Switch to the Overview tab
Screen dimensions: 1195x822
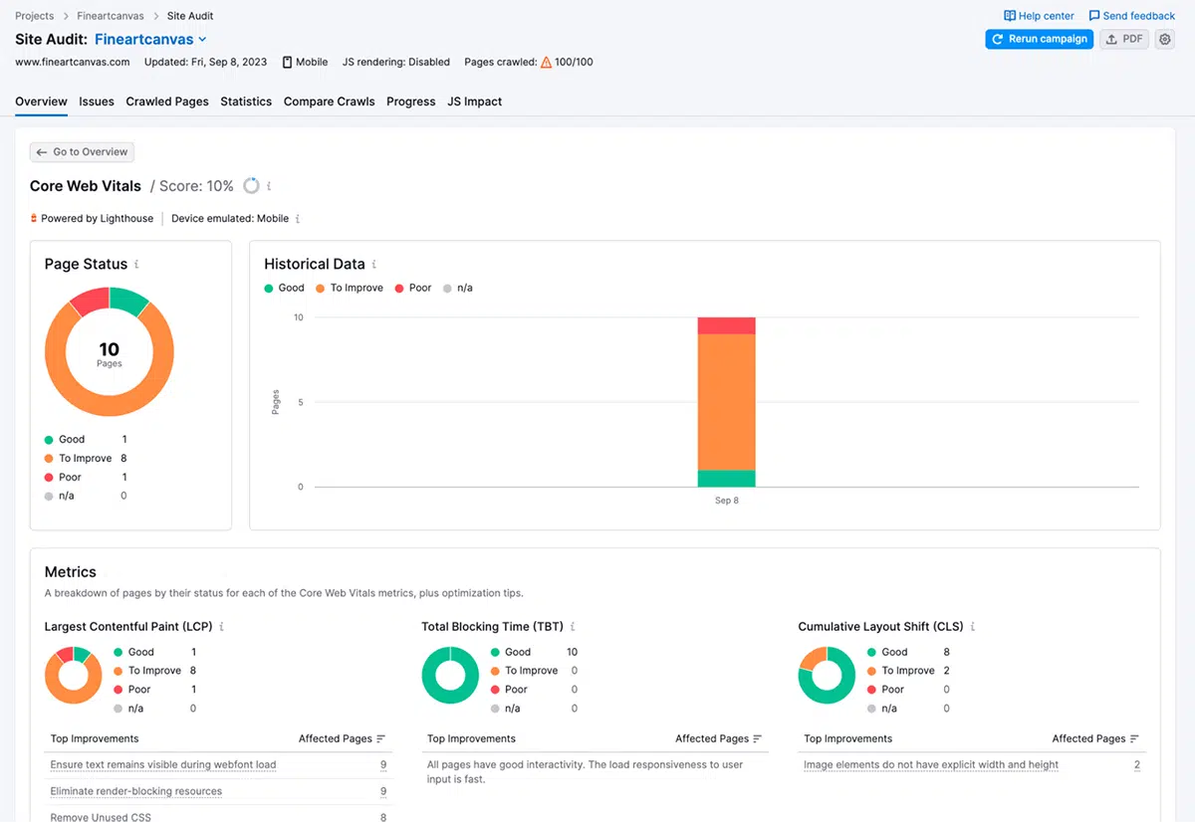(41, 102)
